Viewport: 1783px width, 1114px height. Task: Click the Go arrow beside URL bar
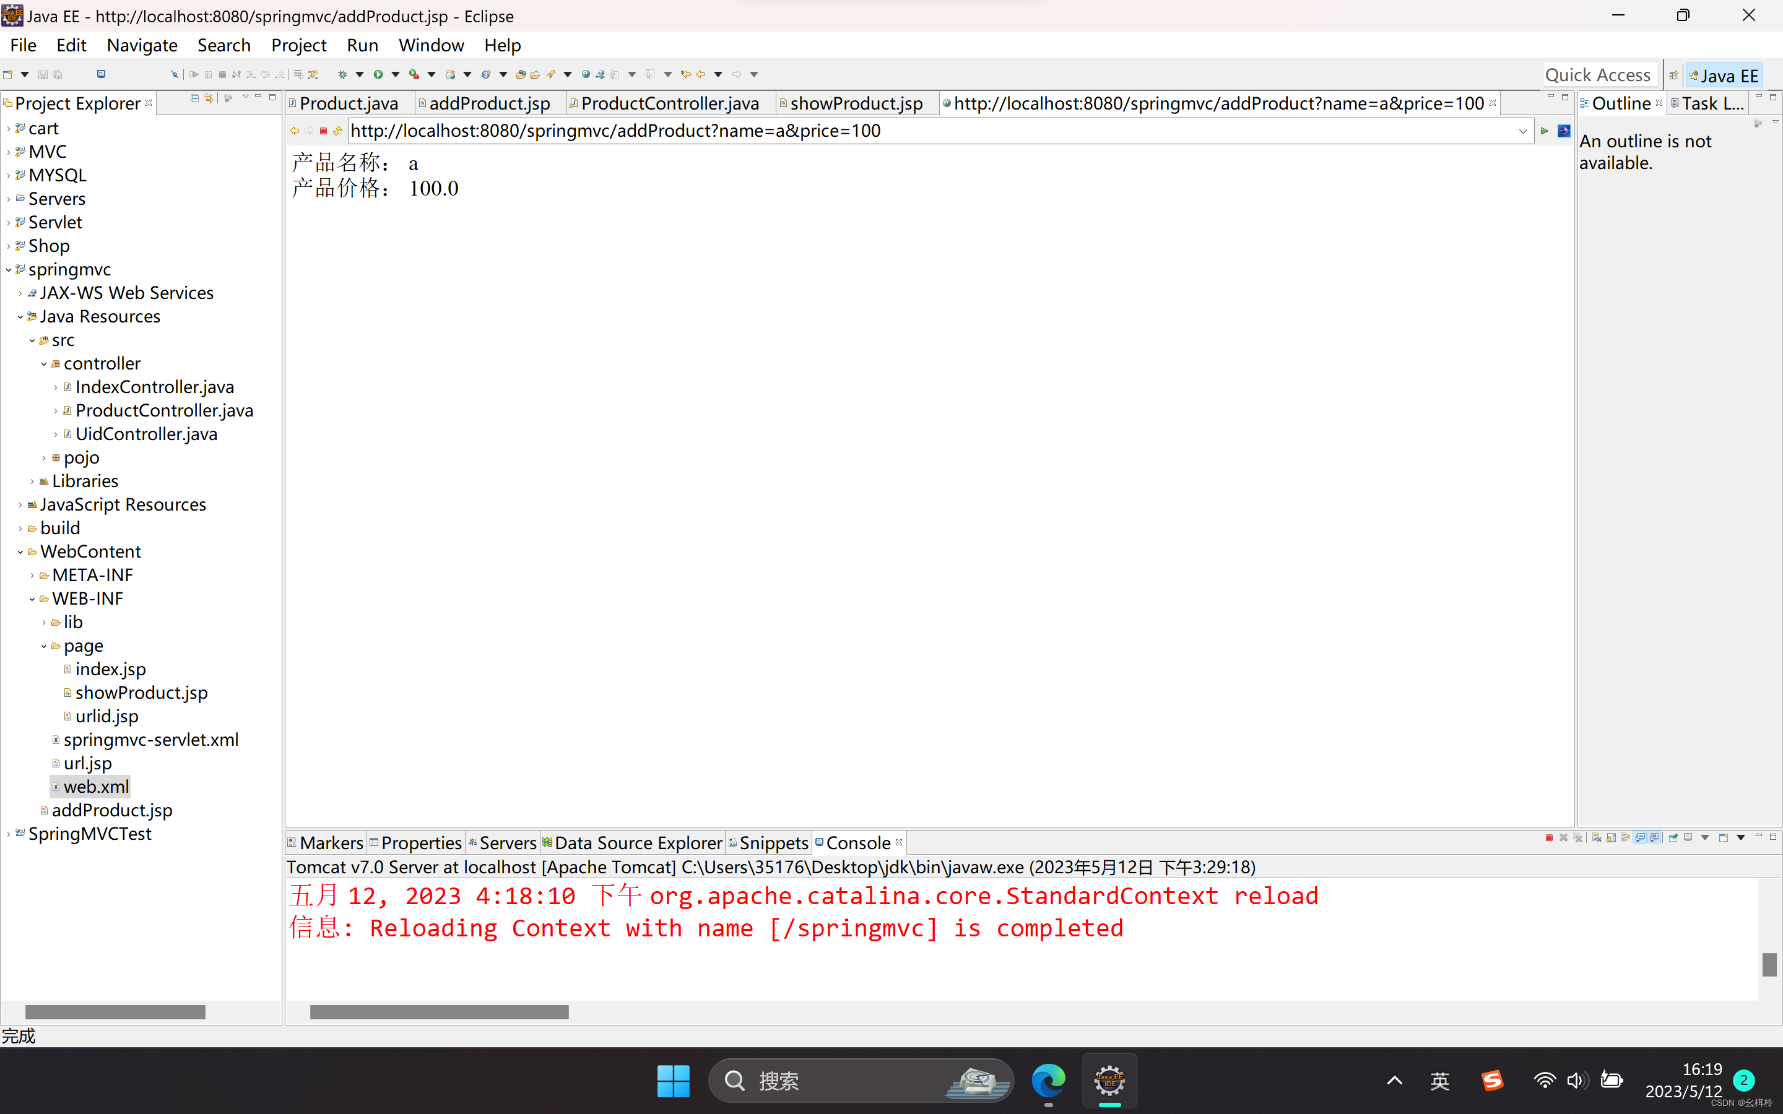[1544, 131]
